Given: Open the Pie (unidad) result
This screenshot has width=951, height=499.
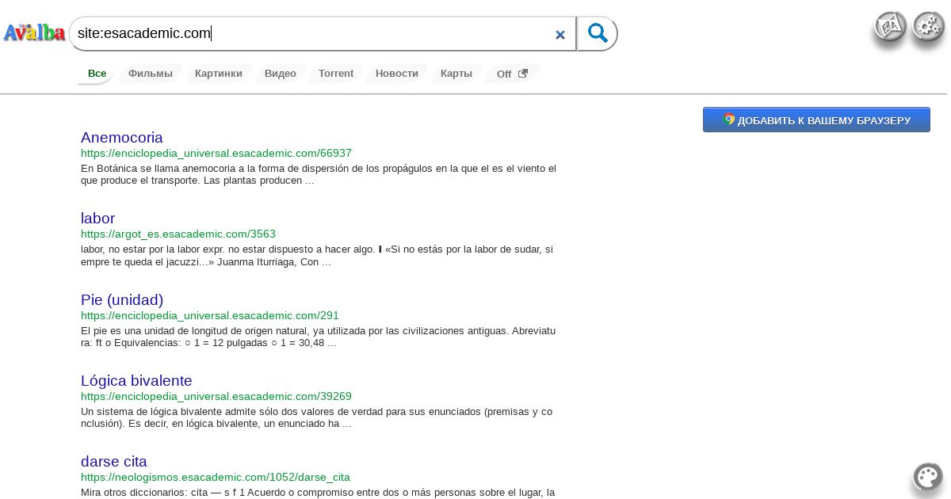Looking at the screenshot, I should 122,299.
